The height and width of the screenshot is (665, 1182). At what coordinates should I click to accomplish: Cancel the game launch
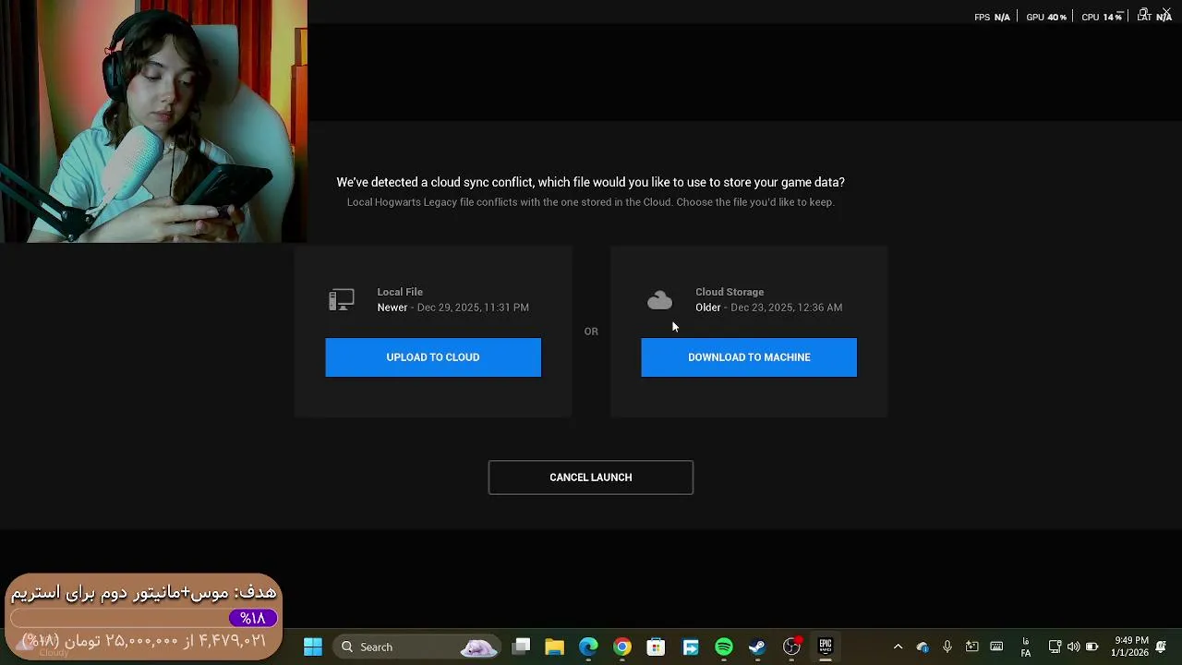coord(591,478)
